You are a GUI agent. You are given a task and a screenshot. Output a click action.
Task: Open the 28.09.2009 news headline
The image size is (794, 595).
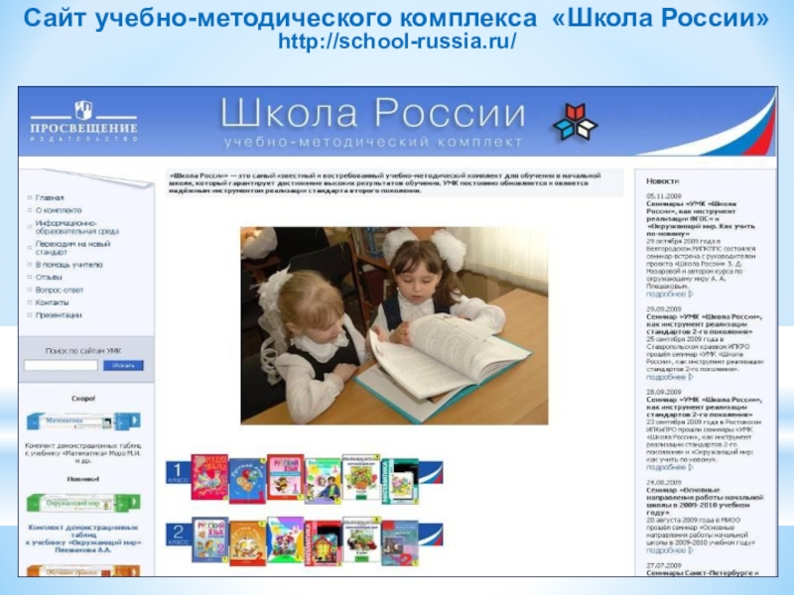click(x=705, y=407)
